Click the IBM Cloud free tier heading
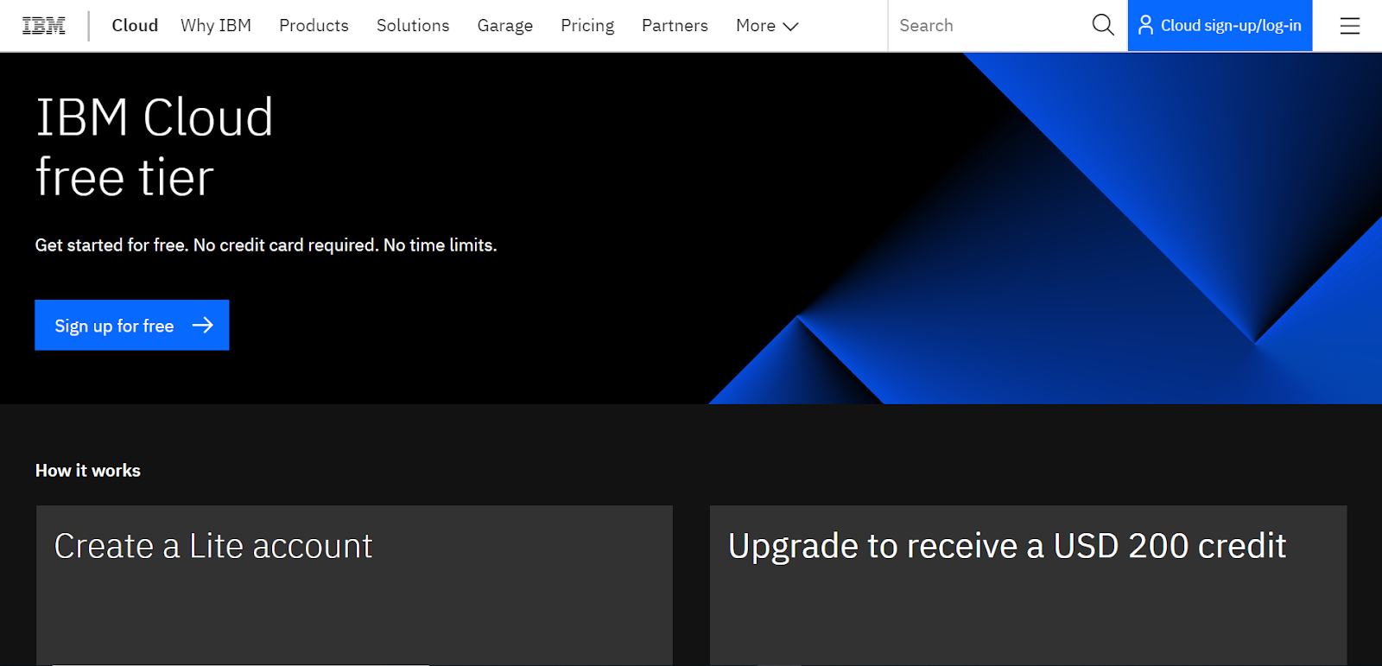This screenshot has height=666, width=1382. [155, 147]
